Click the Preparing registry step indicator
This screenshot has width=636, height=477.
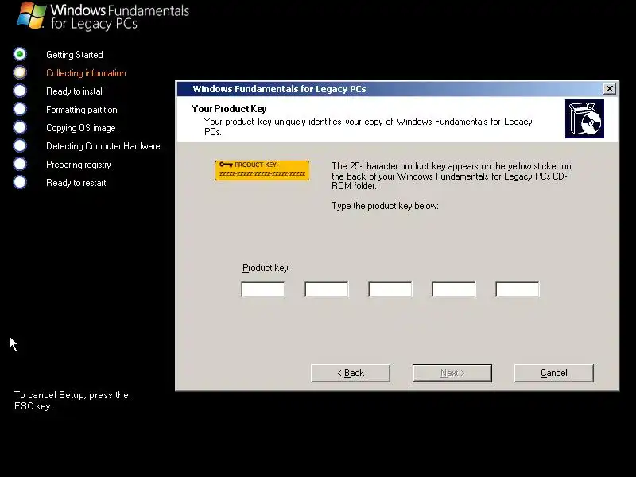(x=20, y=164)
